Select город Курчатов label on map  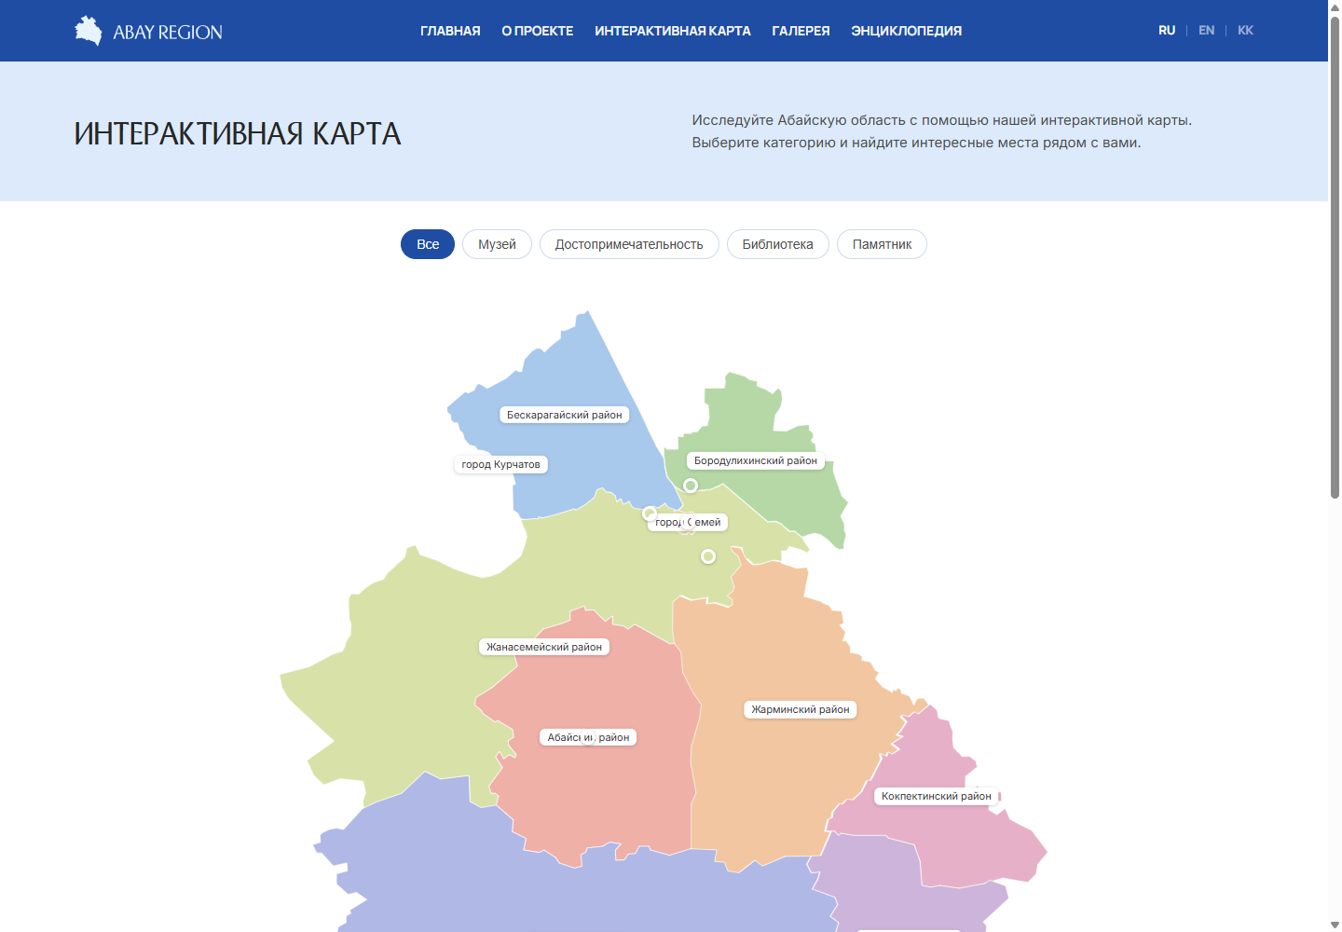pos(500,464)
